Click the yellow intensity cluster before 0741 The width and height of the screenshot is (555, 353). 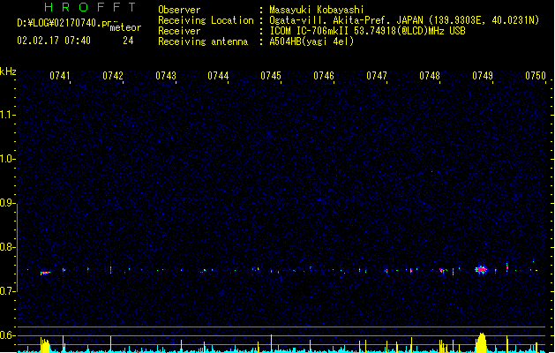[x=45, y=345]
